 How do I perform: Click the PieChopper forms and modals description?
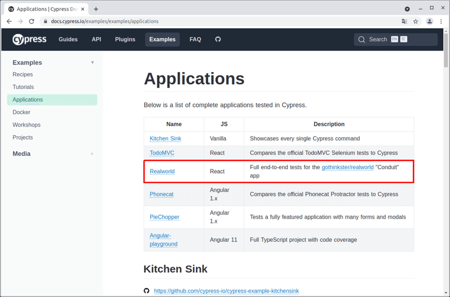pyautogui.click(x=328, y=217)
